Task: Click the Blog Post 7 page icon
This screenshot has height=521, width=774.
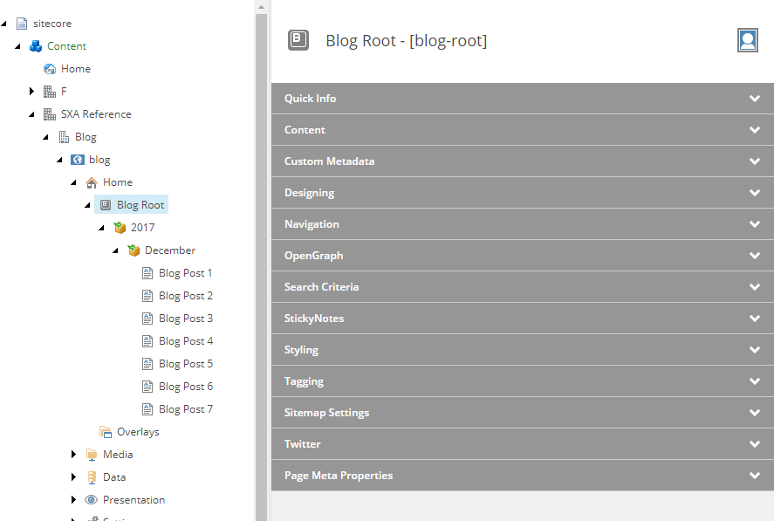Action: point(147,409)
